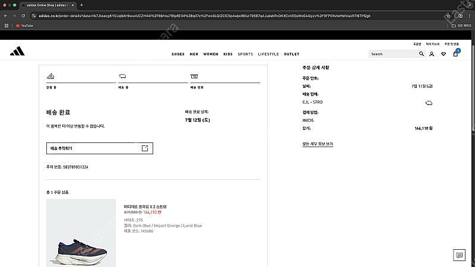The height and width of the screenshot is (267, 475).
Task: Open the shopping bag icon
Action: pos(455,54)
